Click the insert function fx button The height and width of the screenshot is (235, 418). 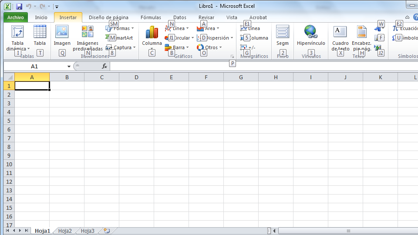(104, 66)
